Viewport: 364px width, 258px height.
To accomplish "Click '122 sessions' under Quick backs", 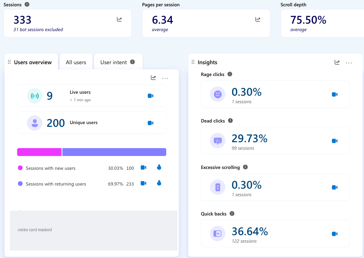I will click(x=244, y=241).
